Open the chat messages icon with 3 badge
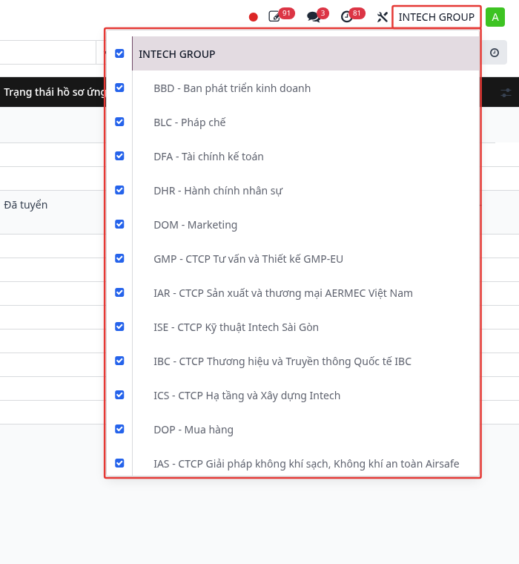The height and width of the screenshot is (564, 519). [317, 16]
